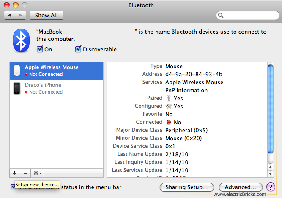Screen dimensions: 282x198
Task: Click the back navigation arrow
Action: [x=10, y=15]
